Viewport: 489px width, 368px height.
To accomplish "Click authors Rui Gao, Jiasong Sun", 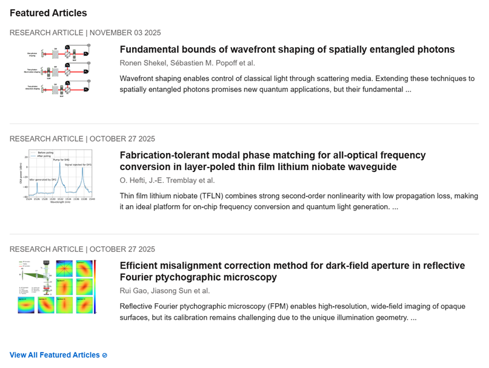I will [x=165, y=291].
